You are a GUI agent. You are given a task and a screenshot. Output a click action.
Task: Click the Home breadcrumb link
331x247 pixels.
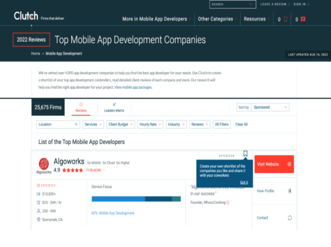[36, 54]
